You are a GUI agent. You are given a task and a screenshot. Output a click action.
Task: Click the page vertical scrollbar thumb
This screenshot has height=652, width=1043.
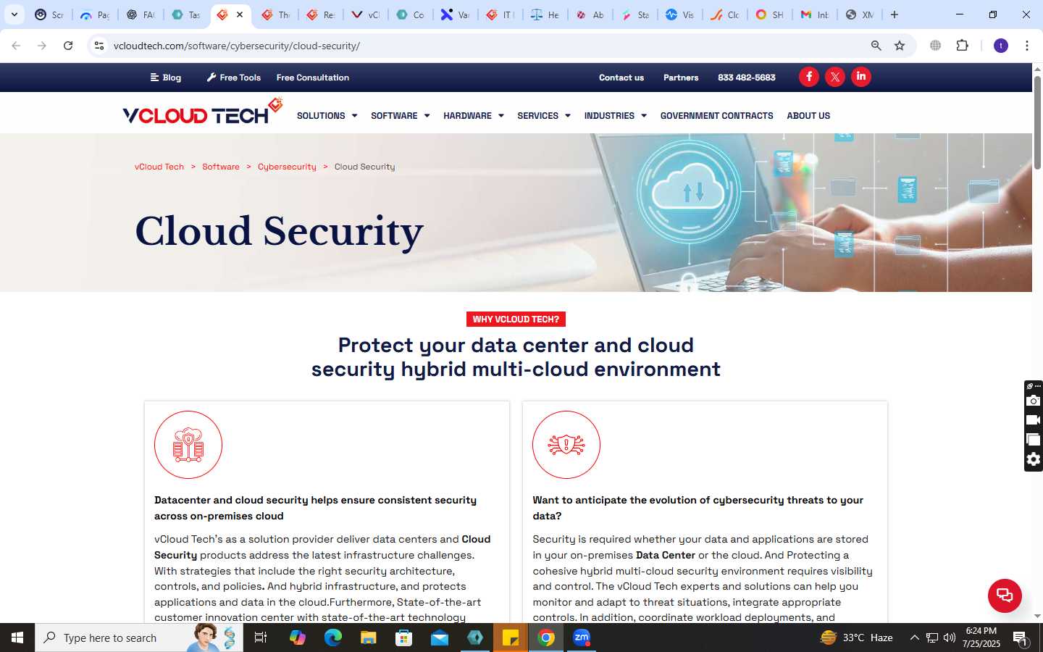[x=1037, y=122]
